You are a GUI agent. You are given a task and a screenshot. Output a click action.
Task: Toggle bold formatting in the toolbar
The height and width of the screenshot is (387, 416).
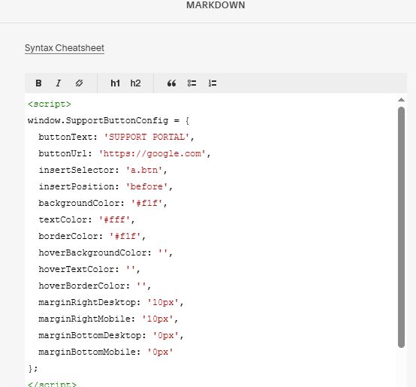(x=38, y=83)
